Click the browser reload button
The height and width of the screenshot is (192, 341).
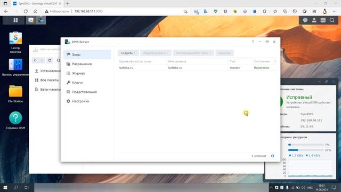(x=26, y=11)
